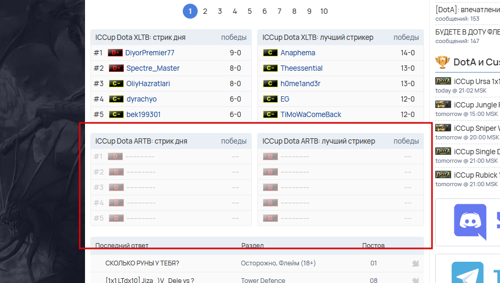Image resolution: width=500 pixels, height=283 pixels.
Task: Open Theessential player profile
Action: pos(301,68)
